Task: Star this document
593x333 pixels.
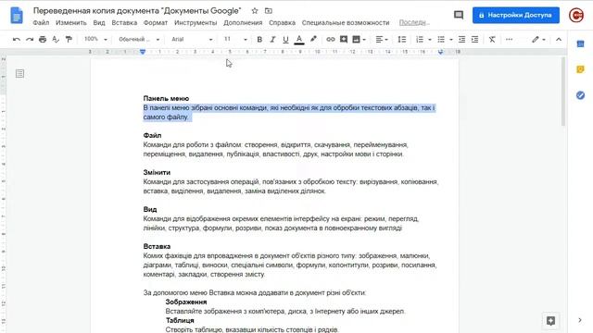Action: click(x=255, y=11)
